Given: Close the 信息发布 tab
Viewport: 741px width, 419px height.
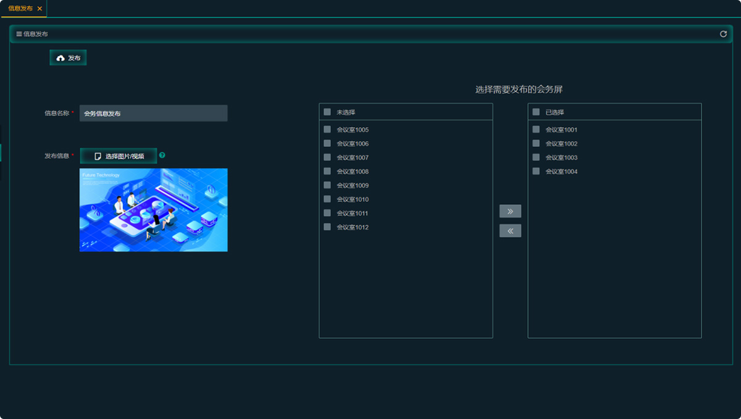Looking at the screenshot, I should (x=40, y=9).
